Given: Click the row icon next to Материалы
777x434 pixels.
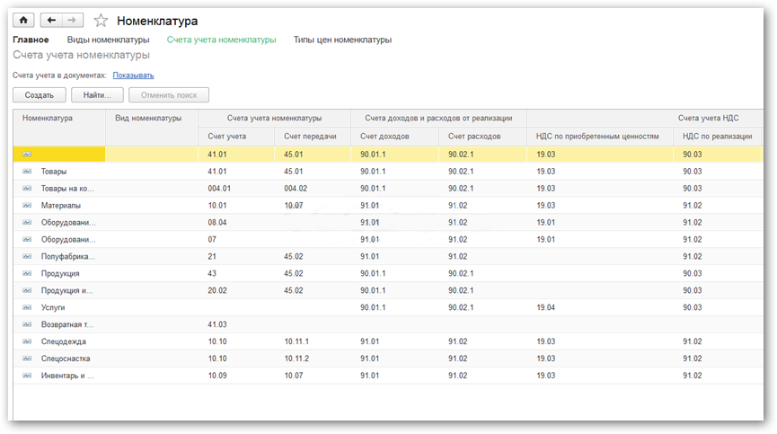Looking at the screenshot, I should (x=27, y=206).
